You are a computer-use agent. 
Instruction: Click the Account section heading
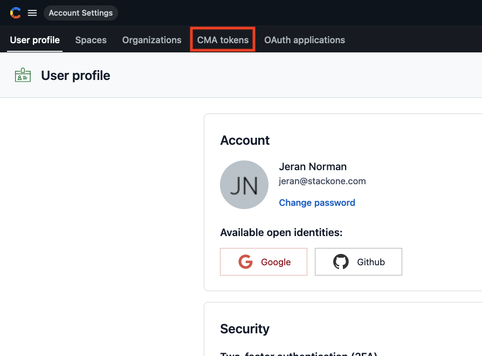point(245,140)
